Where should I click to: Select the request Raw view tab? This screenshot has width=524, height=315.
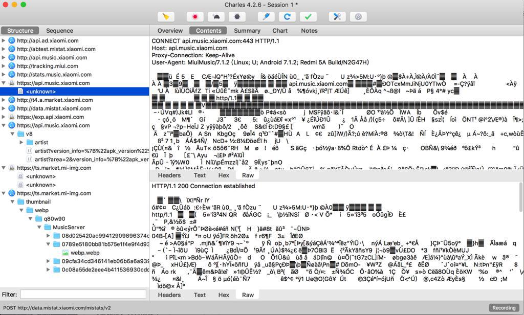(x=248, y=175)
